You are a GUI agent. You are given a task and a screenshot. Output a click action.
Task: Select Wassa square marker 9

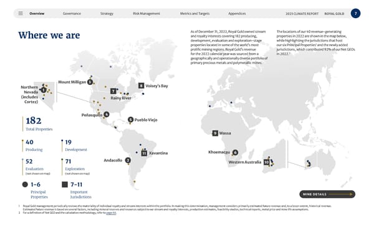[215, 133]
